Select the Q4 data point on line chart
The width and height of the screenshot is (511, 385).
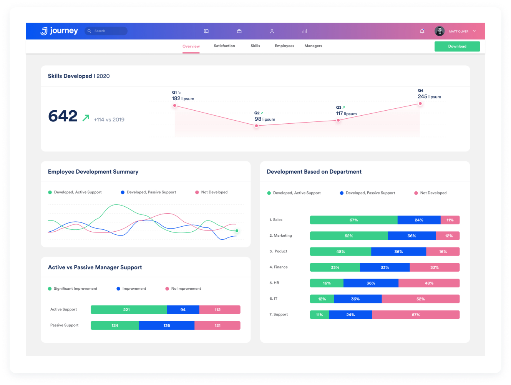420,104
